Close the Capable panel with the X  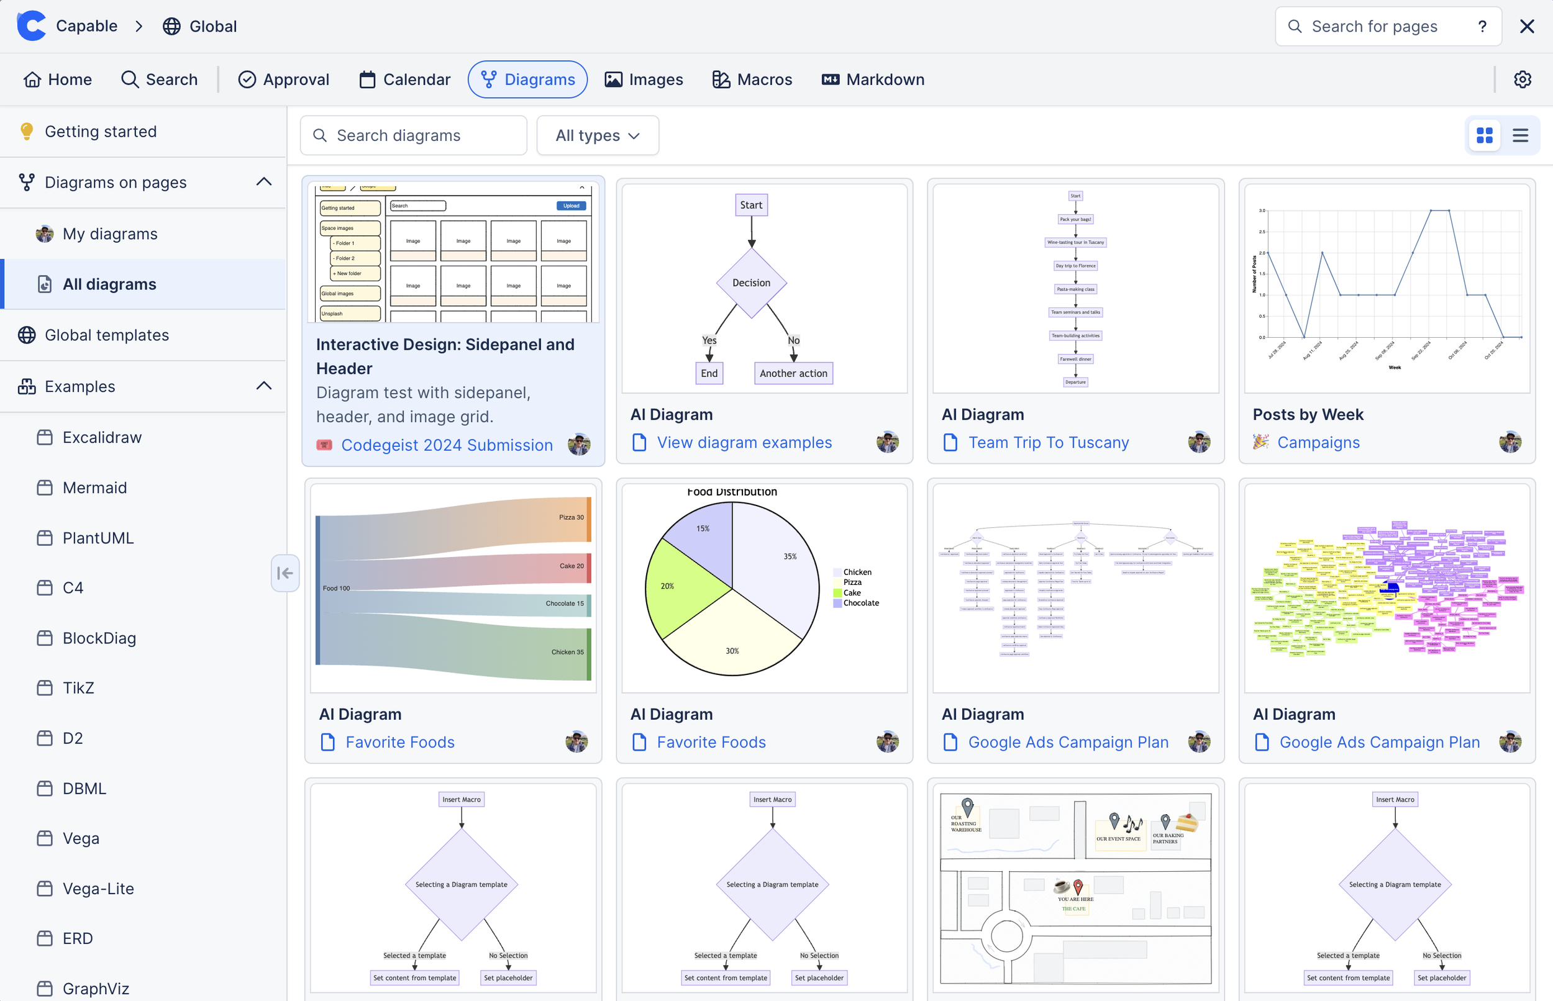[1527, 26]
